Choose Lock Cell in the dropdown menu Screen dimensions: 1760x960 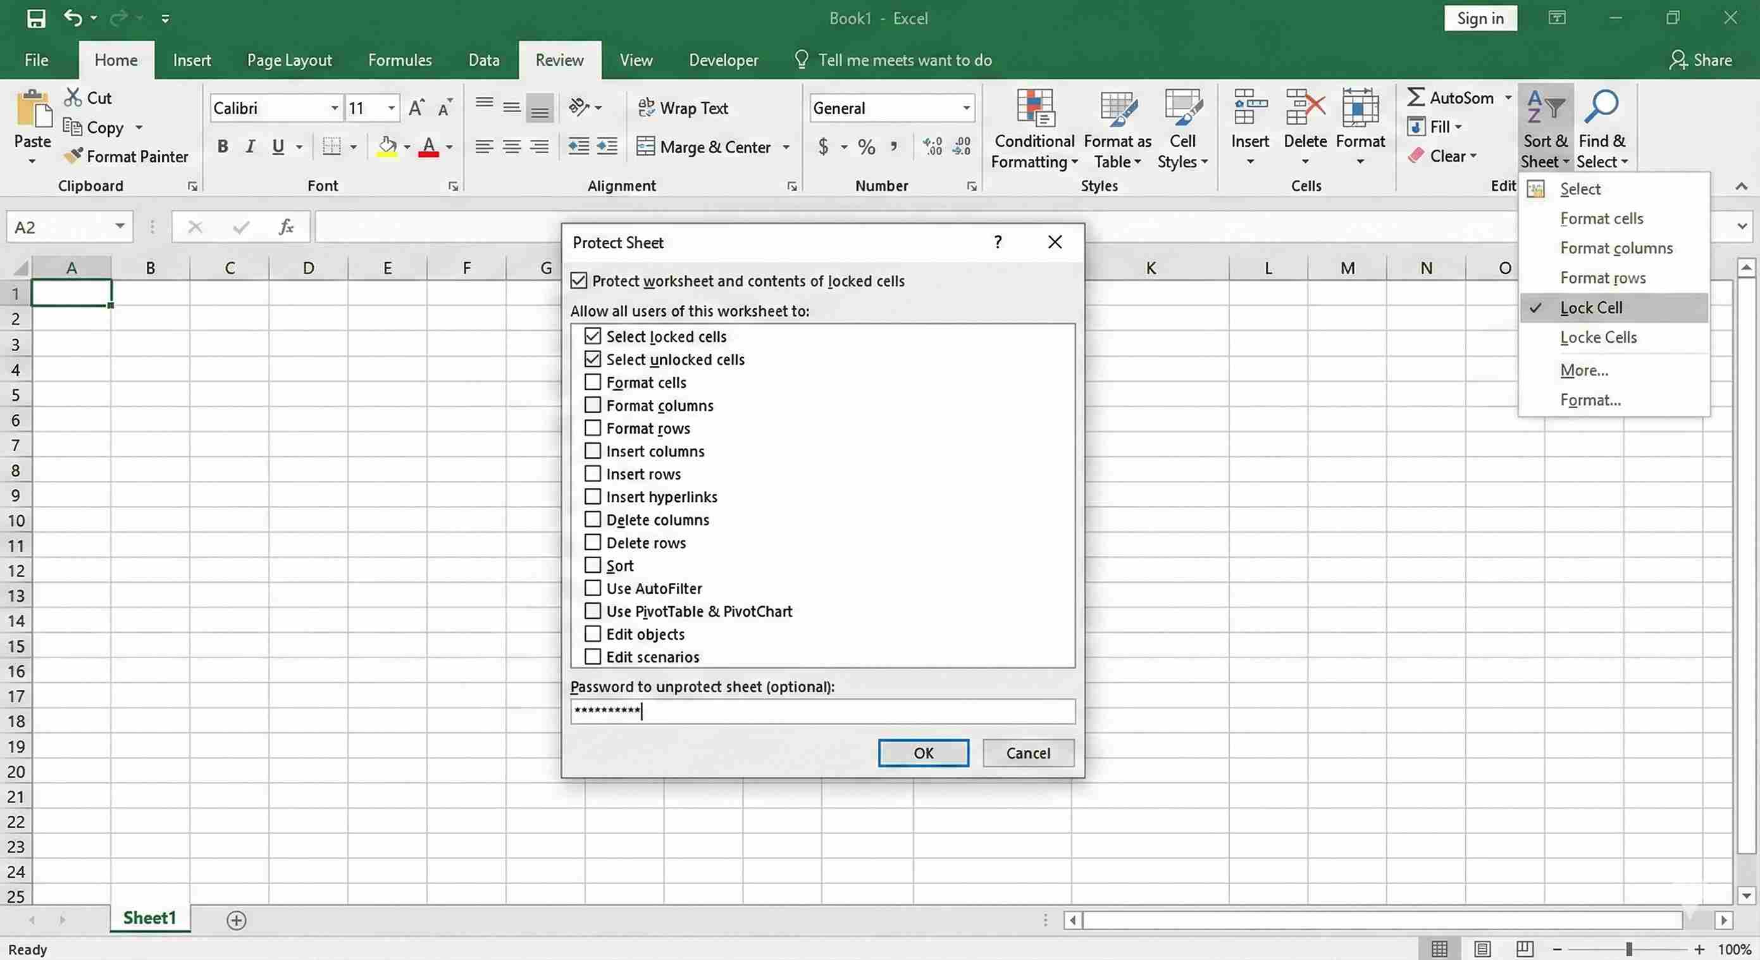point(1590,308)
